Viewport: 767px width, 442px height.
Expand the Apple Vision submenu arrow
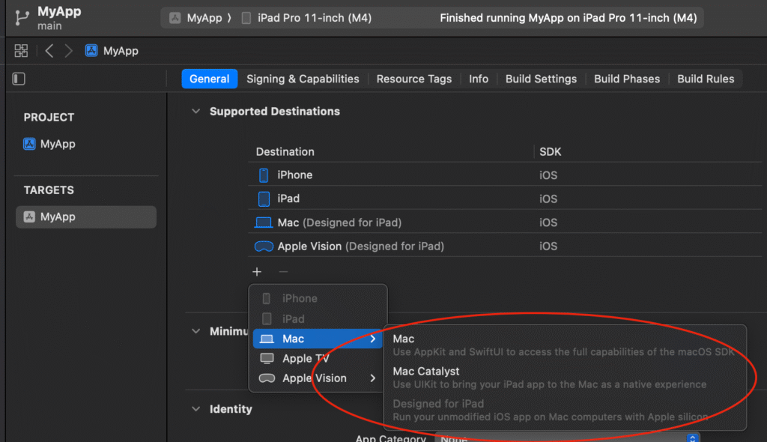point(373,378)
